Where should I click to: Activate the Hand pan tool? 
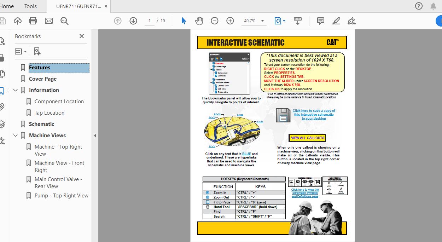tap(199, 21)
